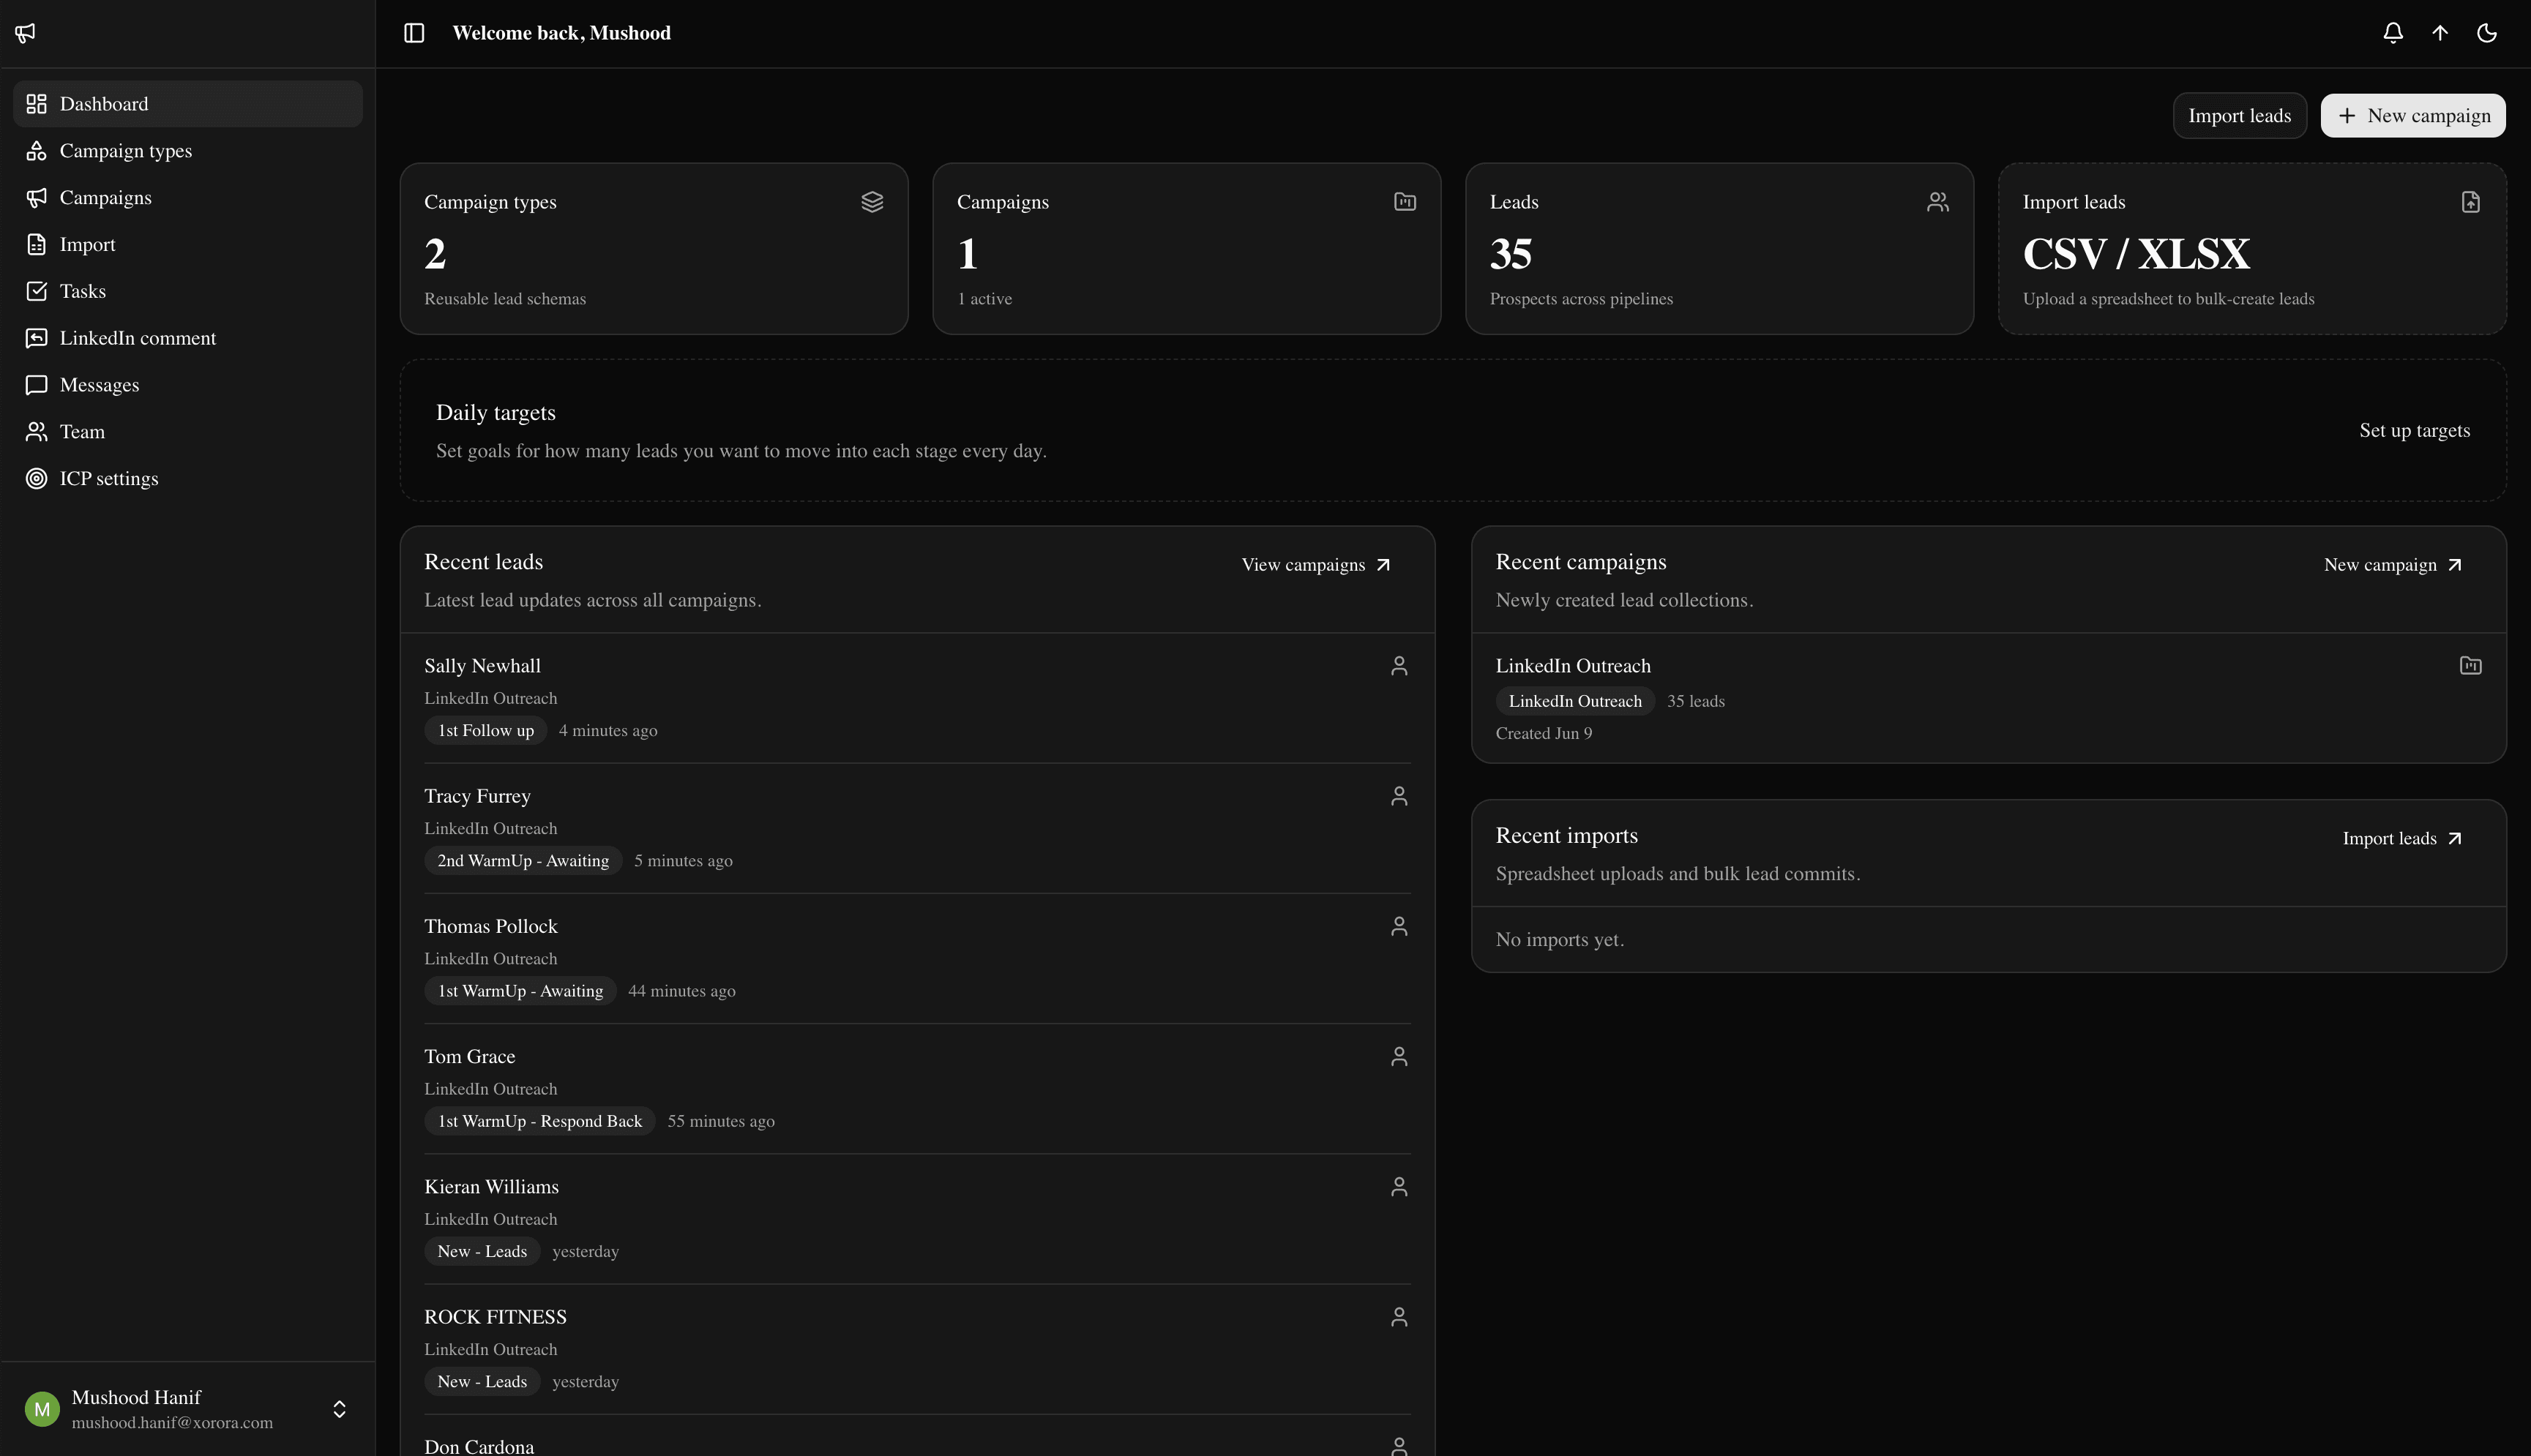Click the person icon in Tom Grace row
Image resolution: width=2531 pixels, height=1456 pixels.
(x=1399, y=1056)
